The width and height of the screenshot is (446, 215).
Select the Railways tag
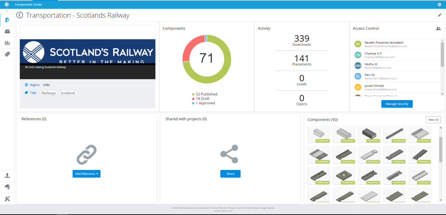(48, 93)
